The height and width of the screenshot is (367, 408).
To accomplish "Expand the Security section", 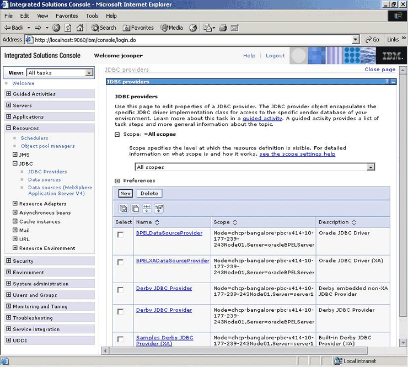I will tap(9, 260).
